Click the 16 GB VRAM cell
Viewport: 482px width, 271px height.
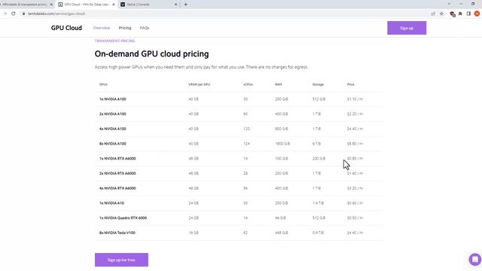tap(194, 233)
